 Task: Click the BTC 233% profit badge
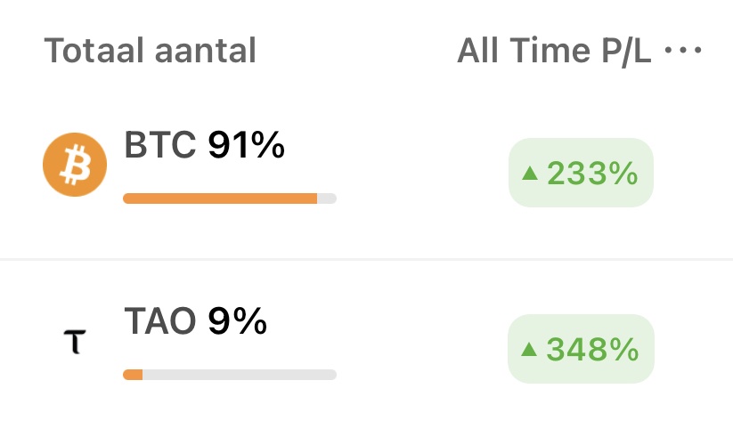tap(581, 173)
